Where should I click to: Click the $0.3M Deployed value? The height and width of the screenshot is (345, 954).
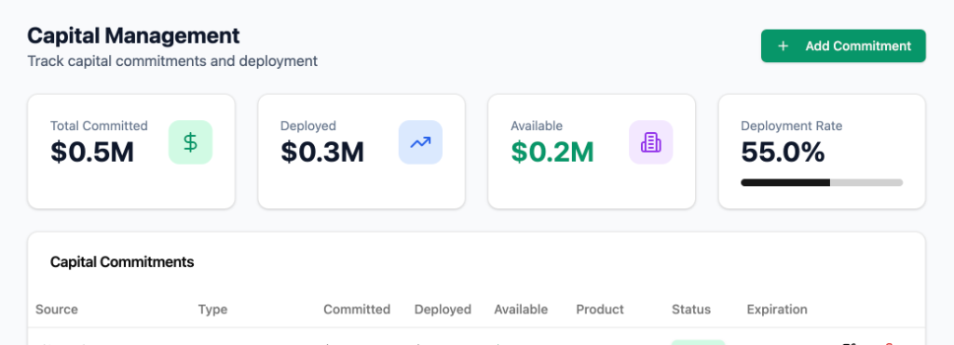click(322, 152)
